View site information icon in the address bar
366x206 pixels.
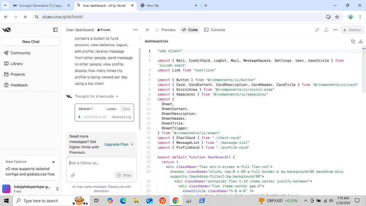click(37, 17)
